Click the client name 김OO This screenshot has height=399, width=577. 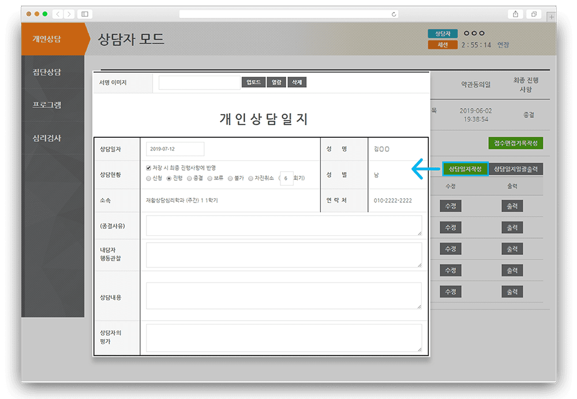coord(381,149)
